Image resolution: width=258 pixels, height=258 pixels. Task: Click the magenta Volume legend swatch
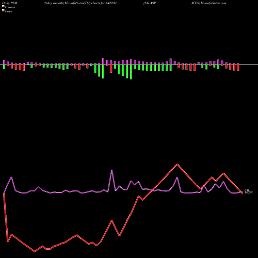[x=3, y=6]
